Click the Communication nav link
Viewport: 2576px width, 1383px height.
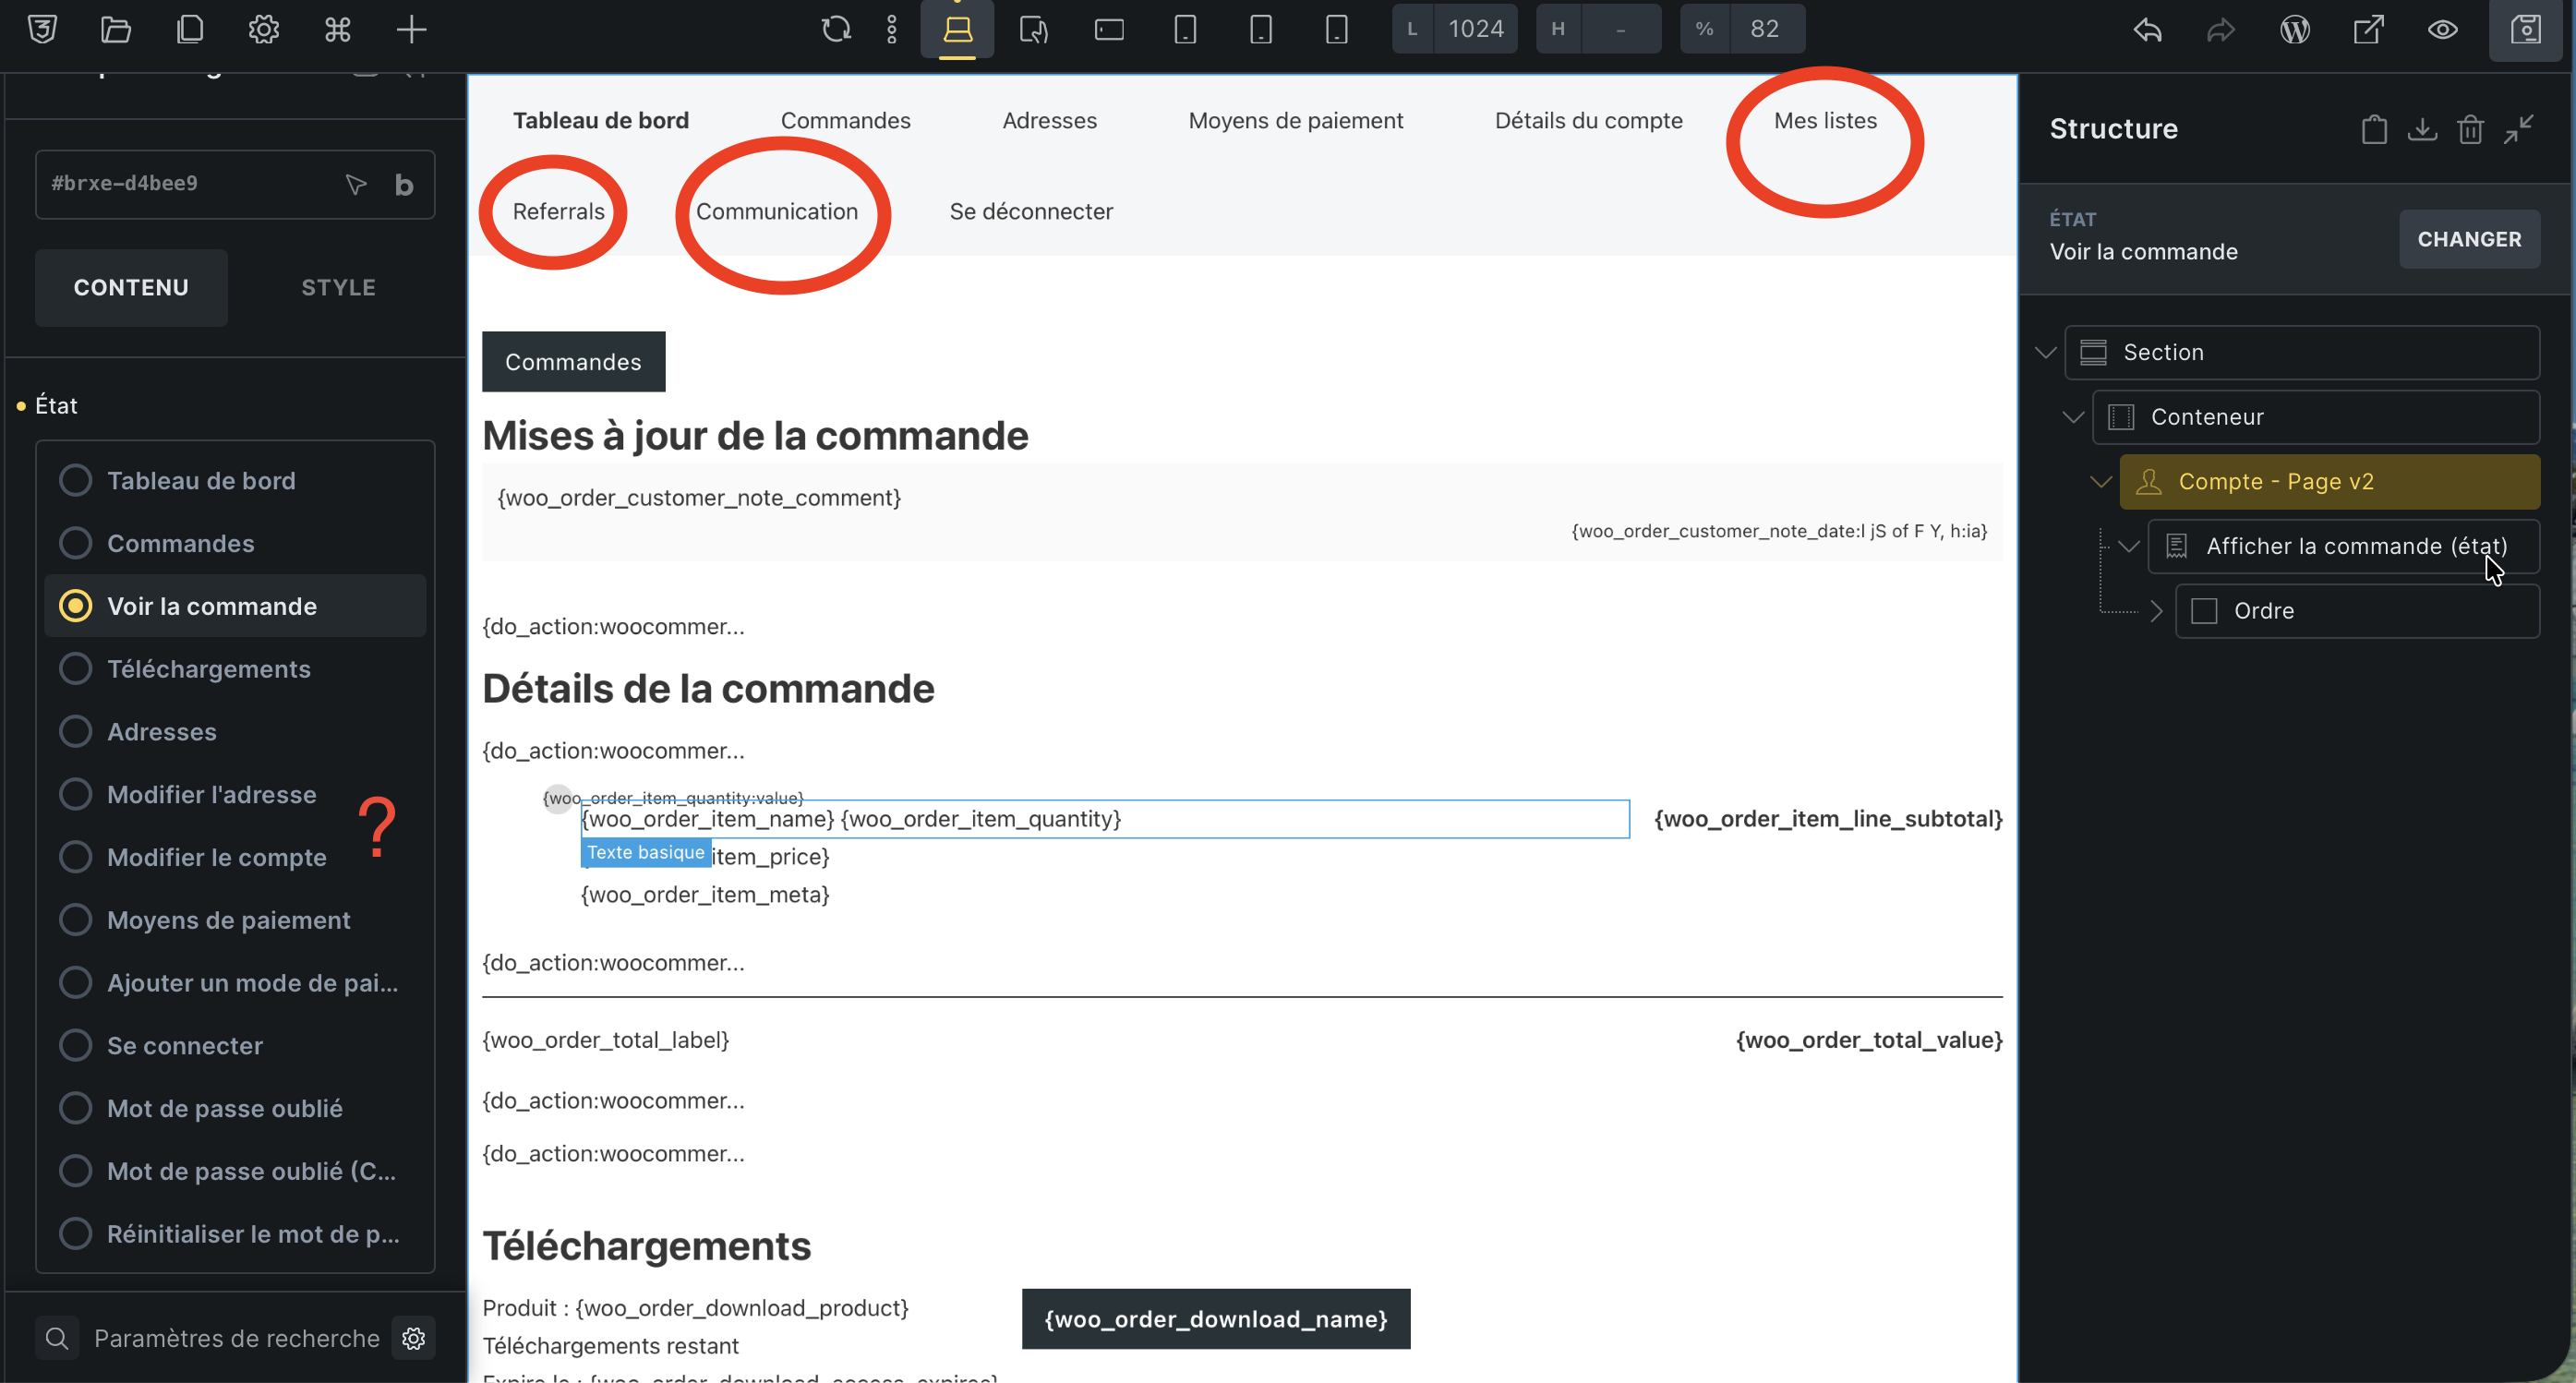[776, 211]
